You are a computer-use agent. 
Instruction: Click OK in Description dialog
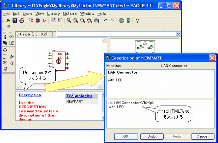pos(126,136)
